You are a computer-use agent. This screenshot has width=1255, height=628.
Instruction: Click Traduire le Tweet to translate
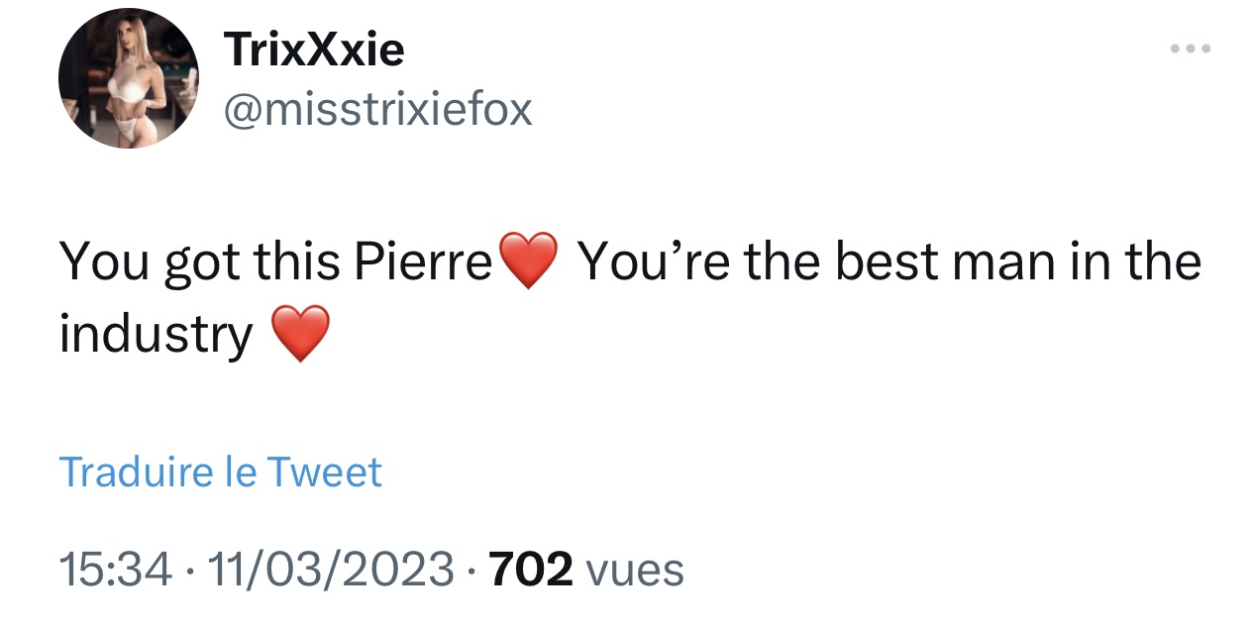[x=220, y=471]
